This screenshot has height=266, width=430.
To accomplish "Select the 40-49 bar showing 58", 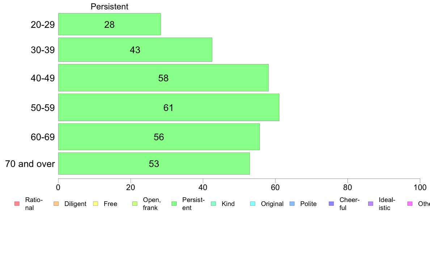I will [x=163, y=78].
